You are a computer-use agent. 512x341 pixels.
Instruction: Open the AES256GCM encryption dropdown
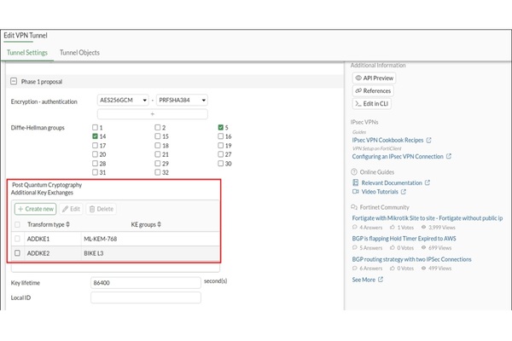click(124, 100)
